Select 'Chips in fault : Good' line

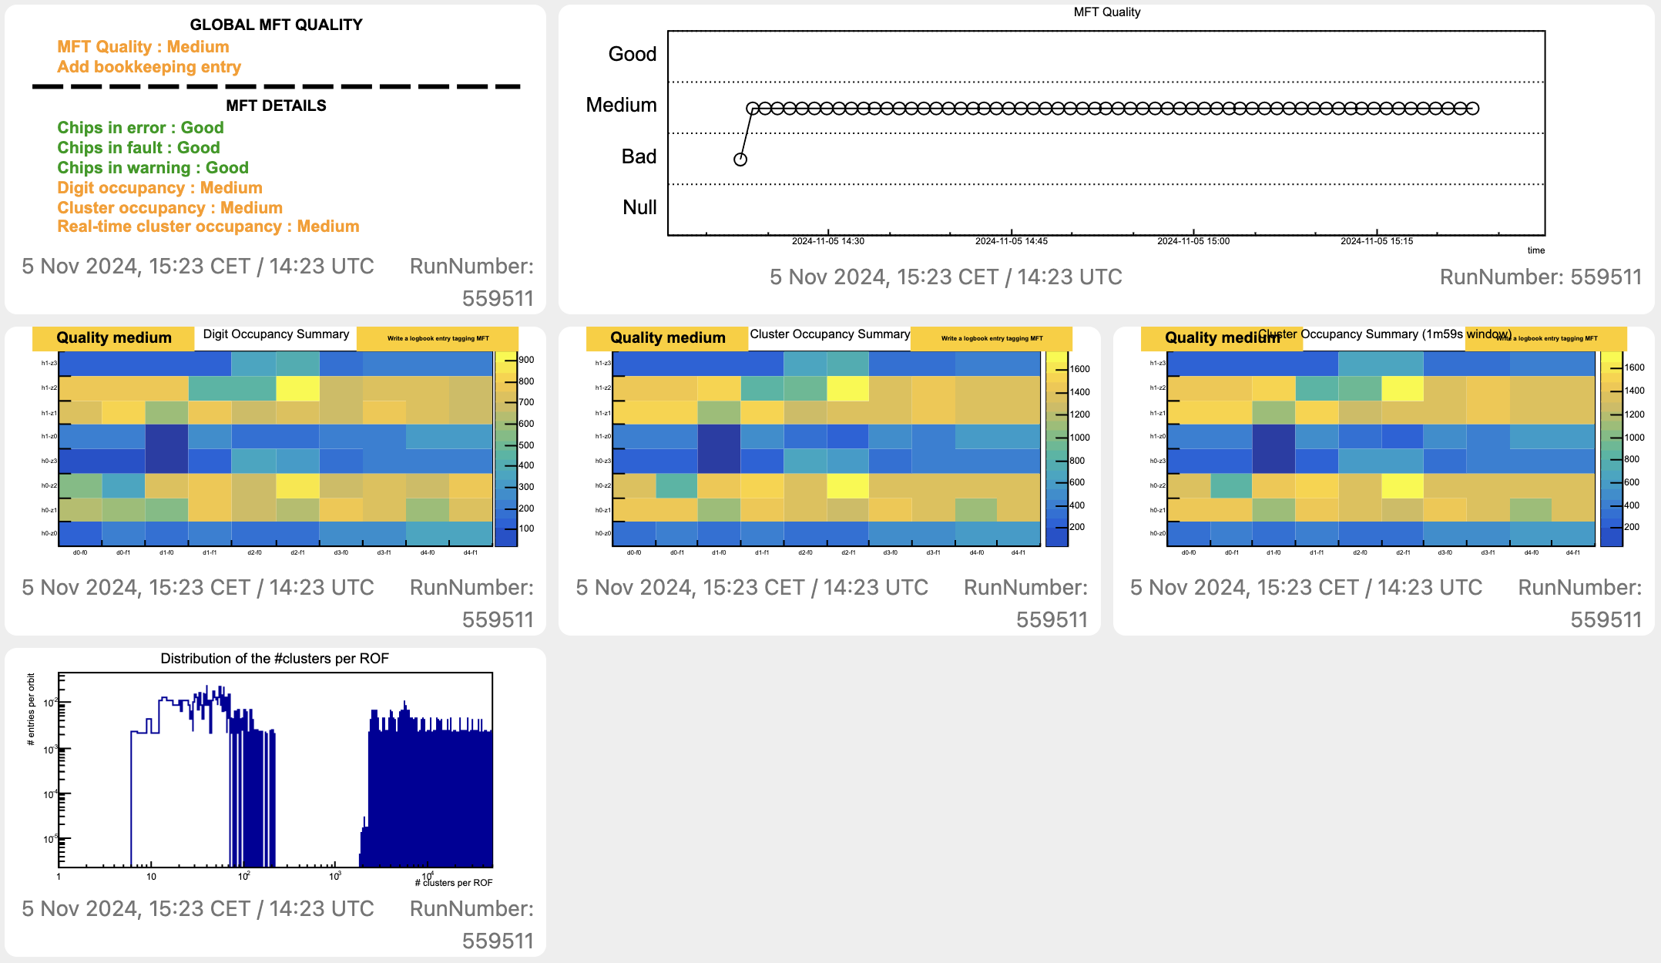pyautogui.click(x=139, y=148)
